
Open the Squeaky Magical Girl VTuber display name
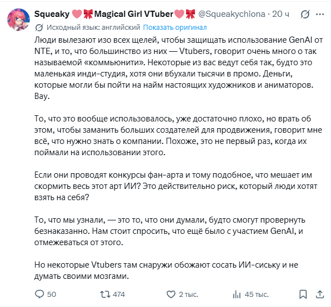click(x=115, y=14)
